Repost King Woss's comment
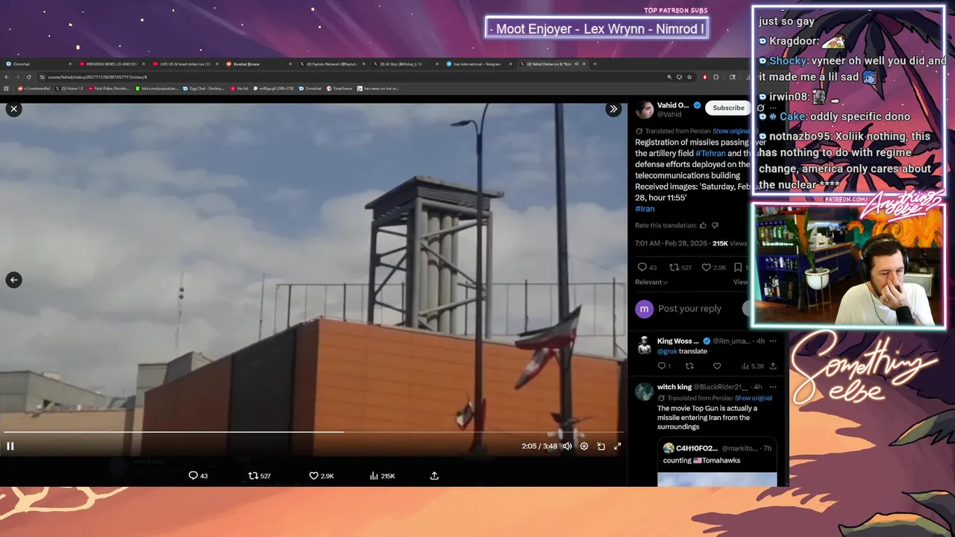Image resolution: width=955 pixels, height=537 pixels. 689,366
